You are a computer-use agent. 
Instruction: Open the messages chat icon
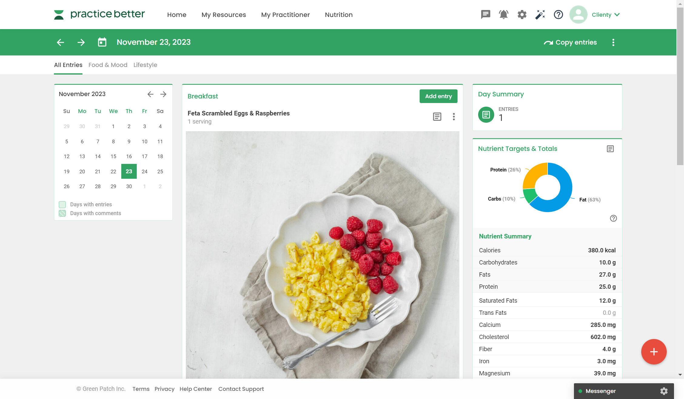[485, 15]
